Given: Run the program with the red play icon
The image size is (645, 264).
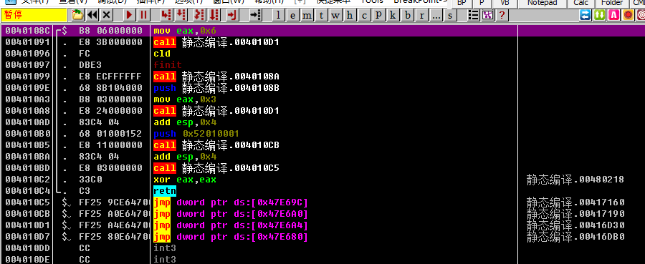Looking at the screenshot, I should click(x=129, y=16).
